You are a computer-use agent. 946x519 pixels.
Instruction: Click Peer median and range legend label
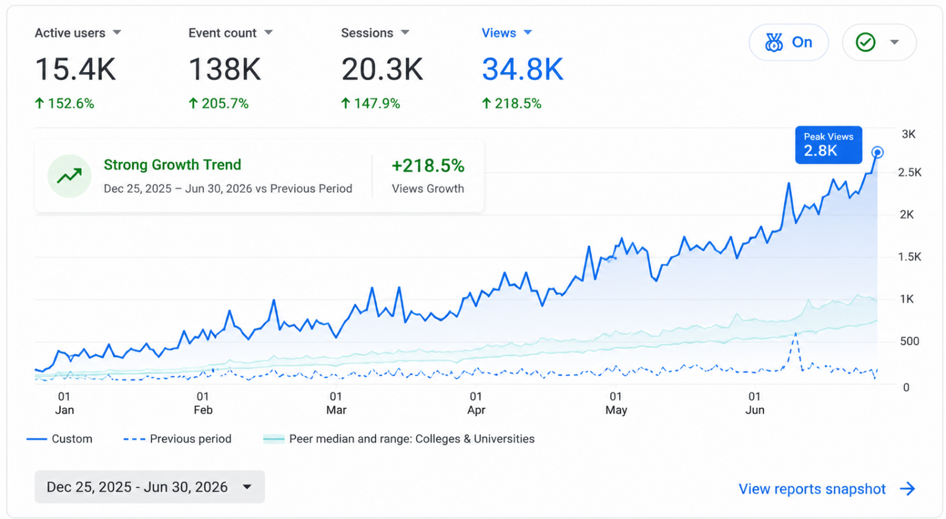point(412,439)
